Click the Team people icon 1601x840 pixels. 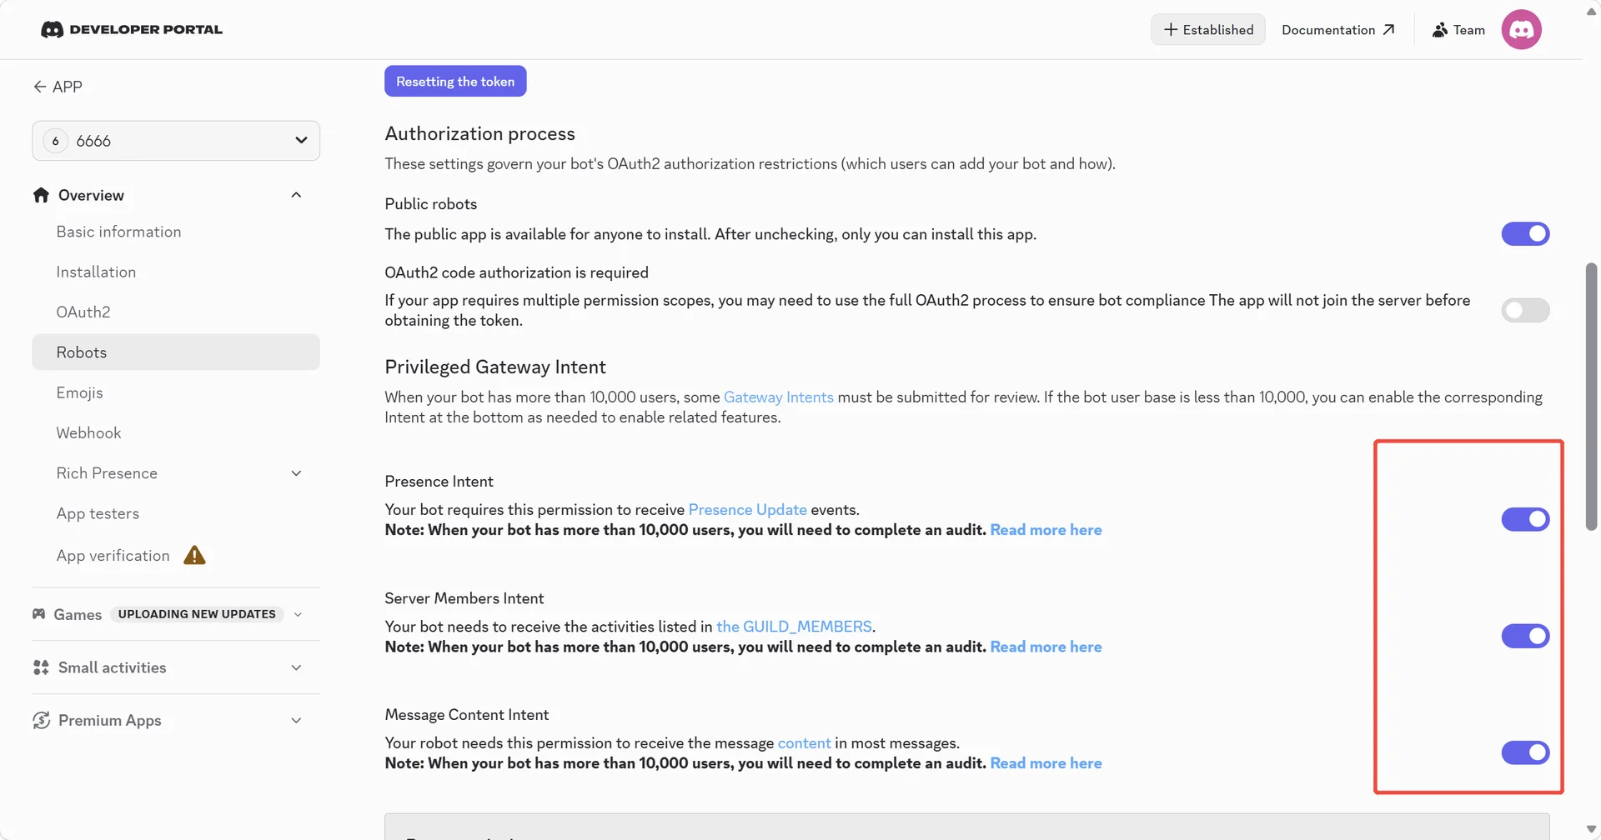[1439, 30]
